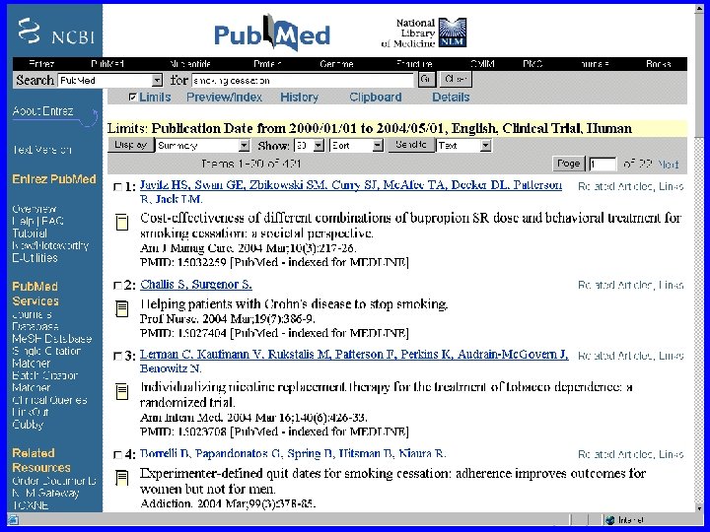This screenshot has width=710, height=532.
Task: Open Clinical Queries sidebar link
Action: (x=49, y=400)
